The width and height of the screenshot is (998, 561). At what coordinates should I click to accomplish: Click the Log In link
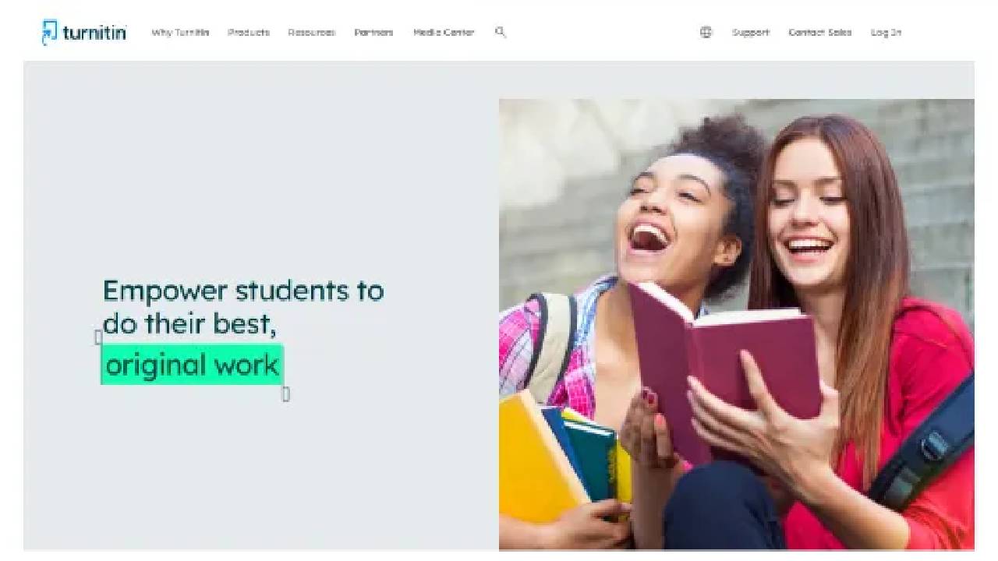click(x=886, y=33)
